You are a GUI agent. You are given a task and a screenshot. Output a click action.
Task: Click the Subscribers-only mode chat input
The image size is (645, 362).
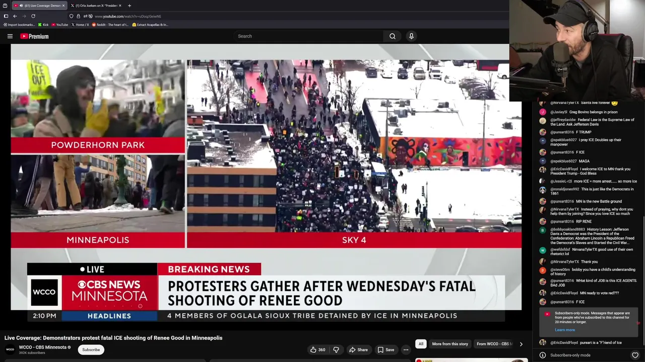pos(588,355)
